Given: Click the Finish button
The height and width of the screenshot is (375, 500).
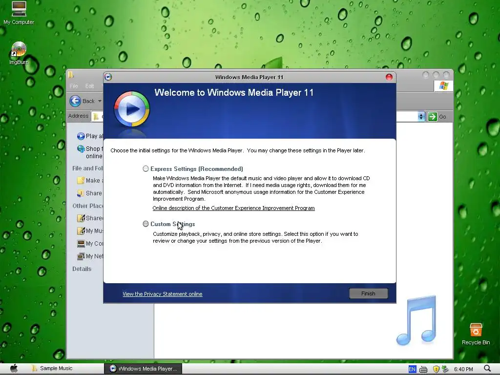Looking at the screenshot, I should point(368,293).
